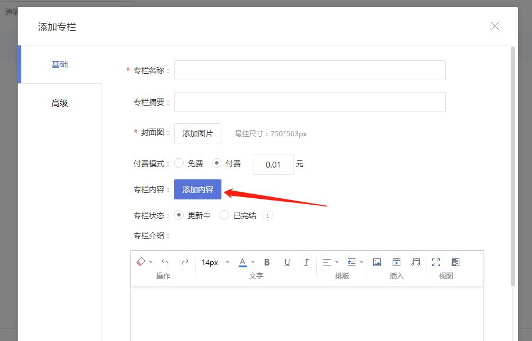Screen dimensions: 532x341
Task: Click the dialog vertical scrollbar
Action: click(x=513, y=166)
